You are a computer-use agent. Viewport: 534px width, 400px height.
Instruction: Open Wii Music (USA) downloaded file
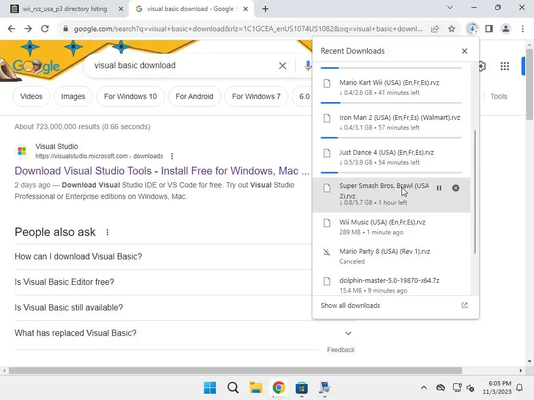point(391,227)
